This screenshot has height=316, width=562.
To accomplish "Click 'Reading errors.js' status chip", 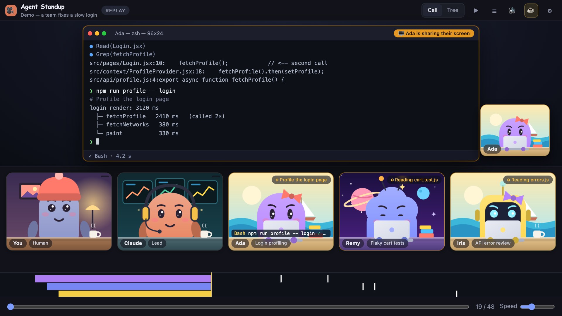I will click(528, 180).
